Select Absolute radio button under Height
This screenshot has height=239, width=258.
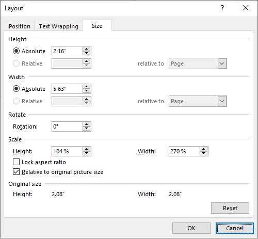[16, 51]
